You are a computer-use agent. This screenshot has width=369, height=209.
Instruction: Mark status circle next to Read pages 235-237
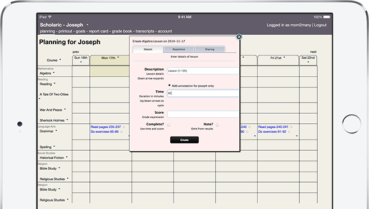coord(124,127)
